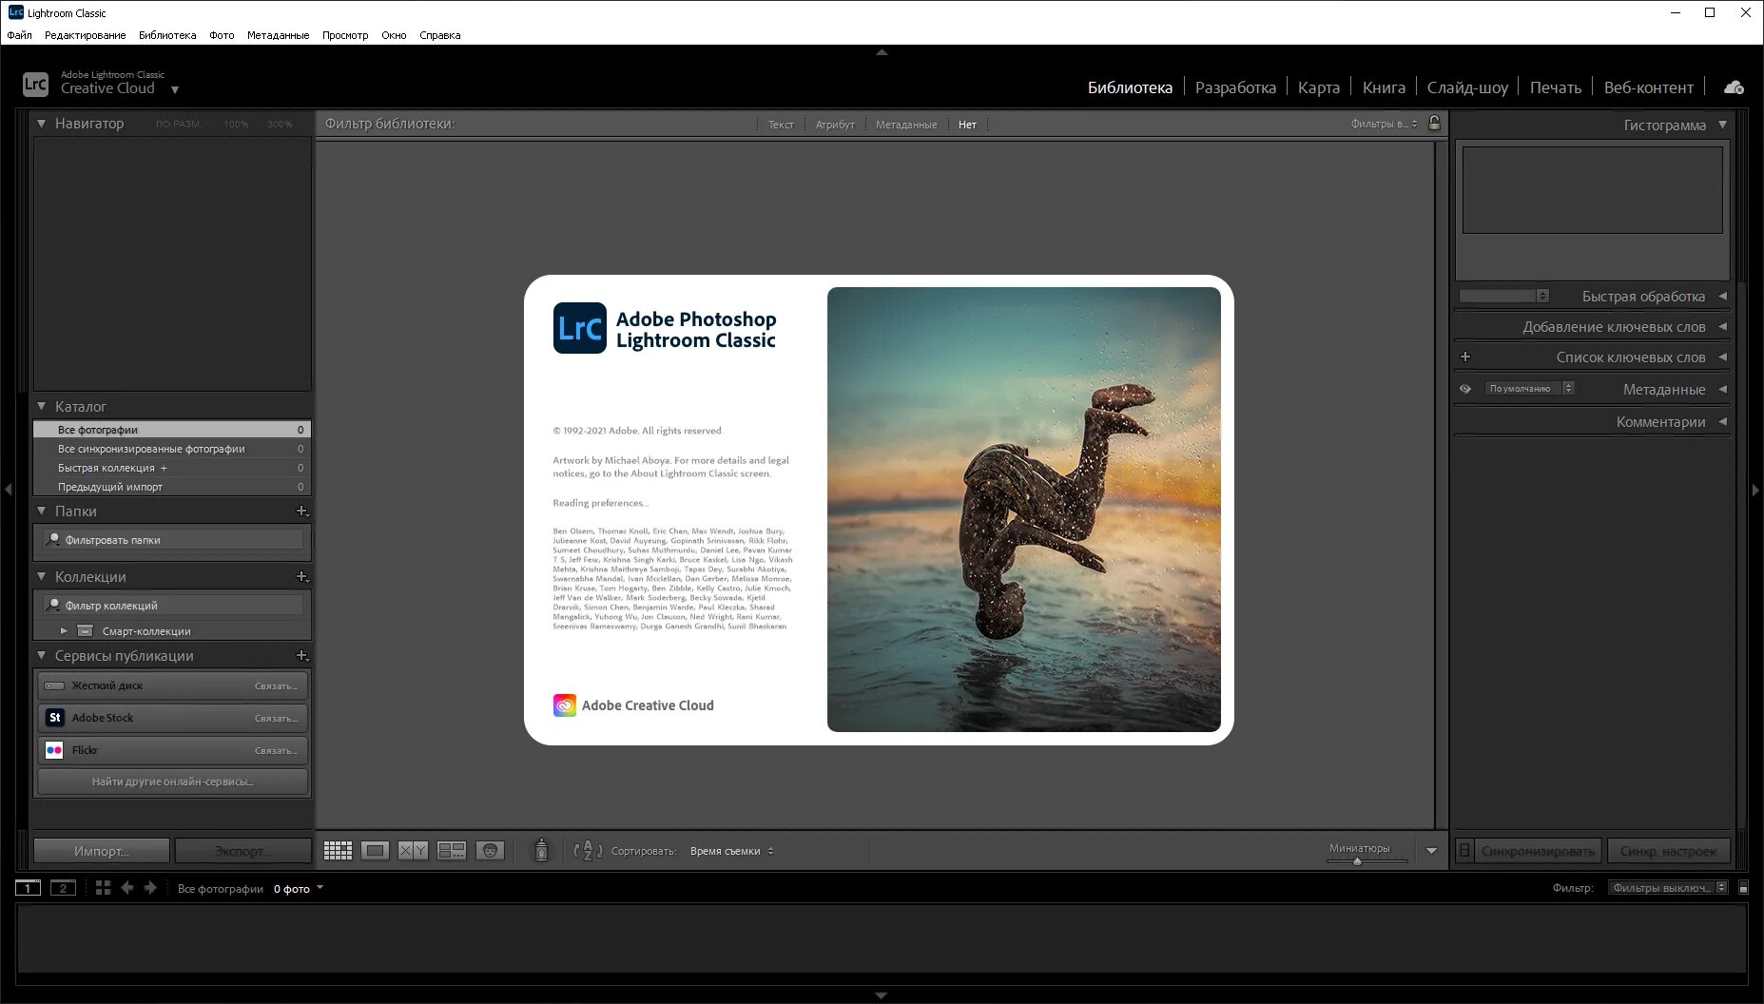
Task: Select Атрибут filter mode
Action: tap(835, 125)
